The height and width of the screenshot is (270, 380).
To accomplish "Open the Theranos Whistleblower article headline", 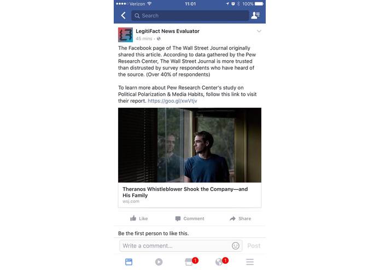I will tap(185, 192).
